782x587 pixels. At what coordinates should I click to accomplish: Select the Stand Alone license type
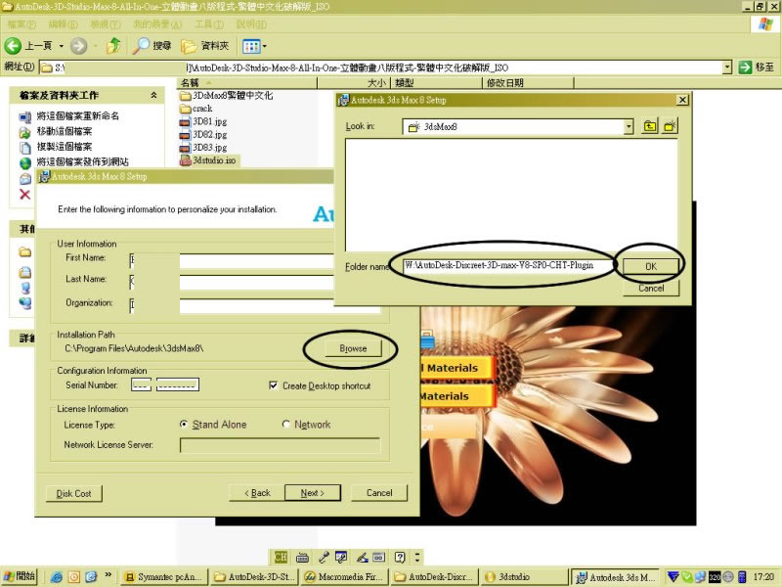click(184, 425)
